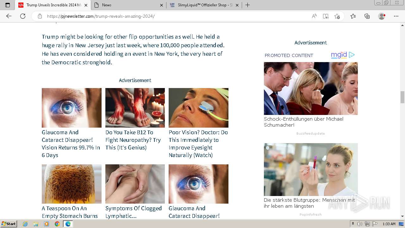Image resolution: width=405 pixels, height=228 pixels.
Task: Open Schock-Enthüllungen über Michael Schumacher link
Action: [303, 122]
